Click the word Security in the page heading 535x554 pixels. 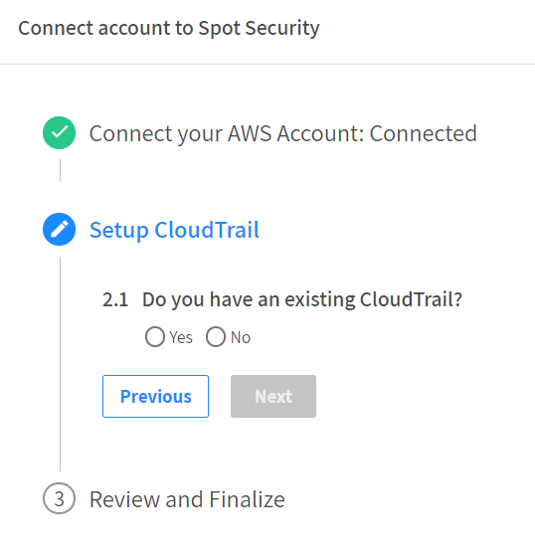click(282, 28)
